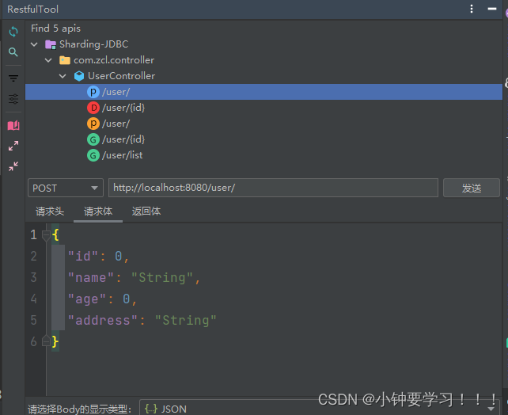The height and width of the screenshot is (415, 508).
Task: Click the filter icon in sidebar
Action: point(13,78)
